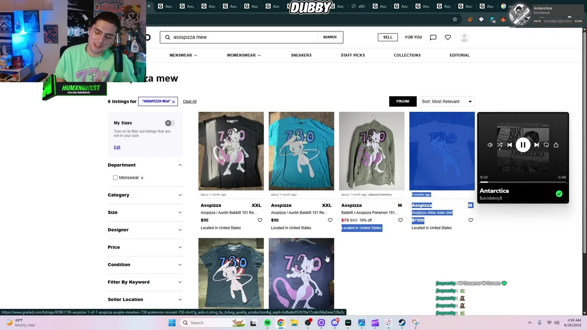587x330 pixels.
Task: Expand the Condition filter
Action: click(x=145, y=264)
